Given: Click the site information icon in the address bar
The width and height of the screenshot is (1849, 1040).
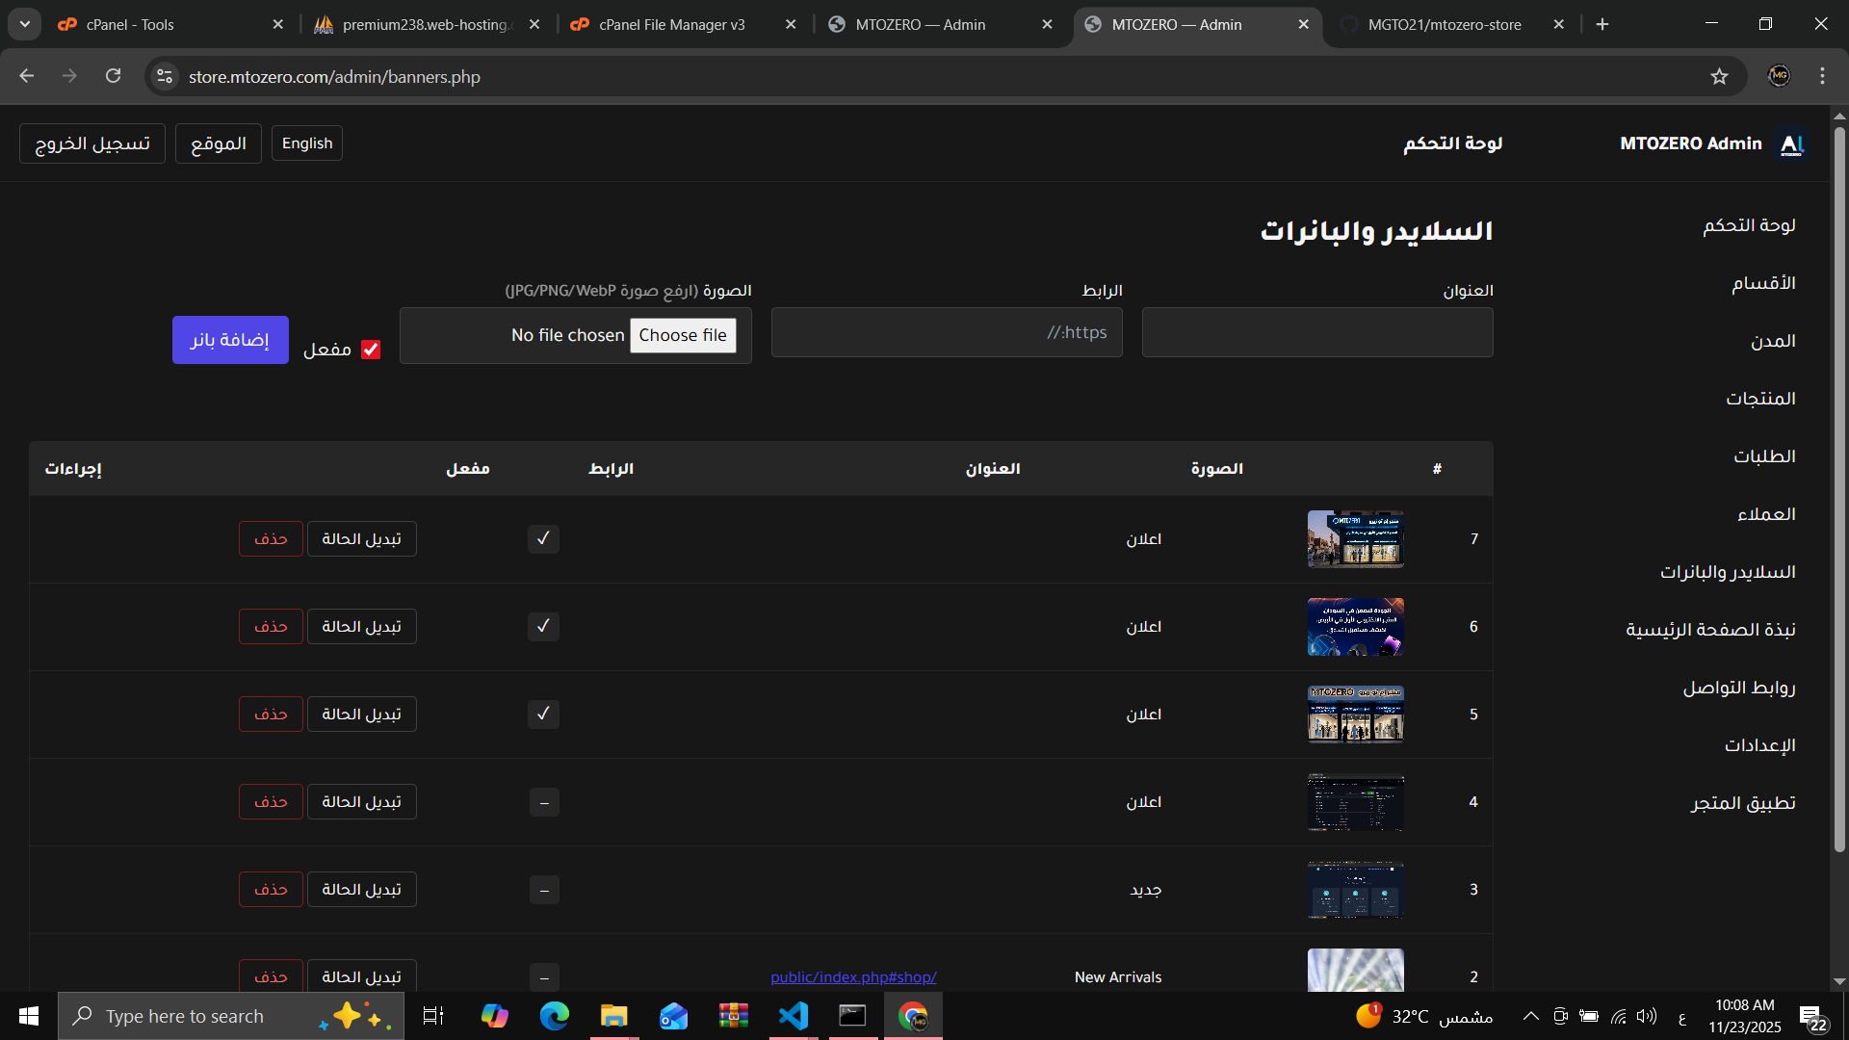Looking at the screenshot, I should (x=164, y=76).
